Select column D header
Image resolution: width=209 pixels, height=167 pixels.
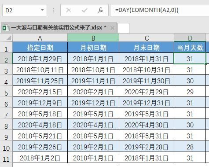click(x=190, y=38)
